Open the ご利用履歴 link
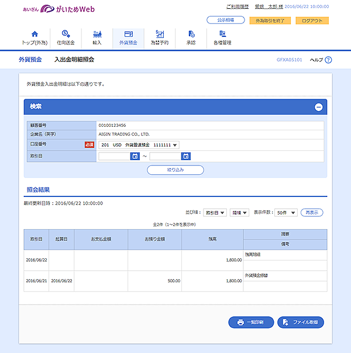Image resolution: width=351 pixels, height=353 pixels. tap(238, 7)
